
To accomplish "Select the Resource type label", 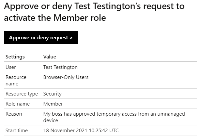I will point(22,94).
